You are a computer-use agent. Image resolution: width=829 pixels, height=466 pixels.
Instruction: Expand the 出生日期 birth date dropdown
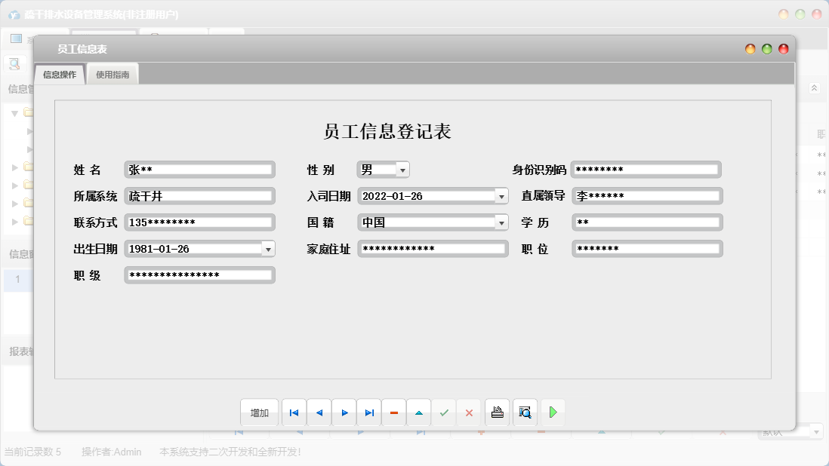268,249
